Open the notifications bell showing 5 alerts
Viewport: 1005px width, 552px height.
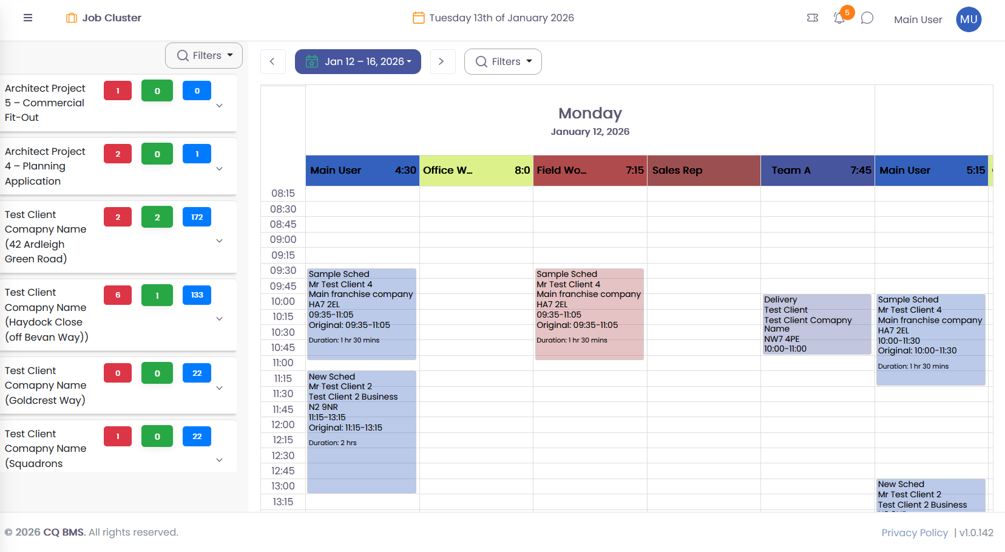[x=839, y=19]
